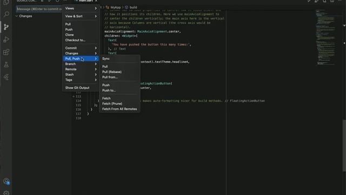
Task: Choose Push above Clone in the menu
Action: 81,29
